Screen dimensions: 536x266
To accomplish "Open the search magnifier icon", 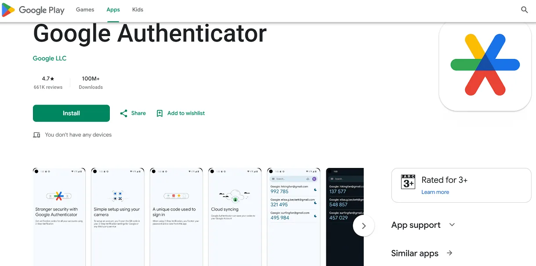I will point(524,10).
